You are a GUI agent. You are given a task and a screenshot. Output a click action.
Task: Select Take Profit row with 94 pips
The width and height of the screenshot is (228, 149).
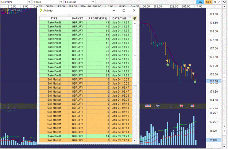(86, 71)
